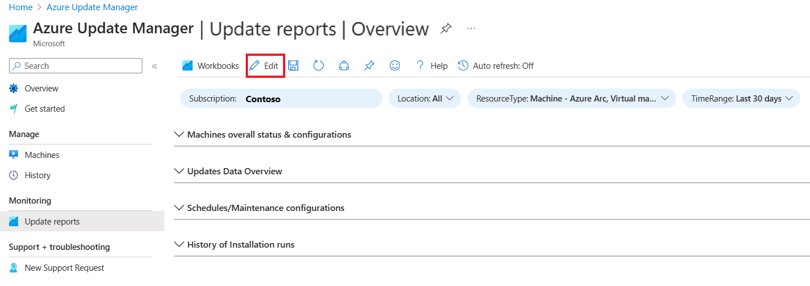Image resolution: width=810 pixels, height=286 pixels.
Task: Expand the Updates Data Overview section
Action: pyautogui.click(x=234, y=171)
